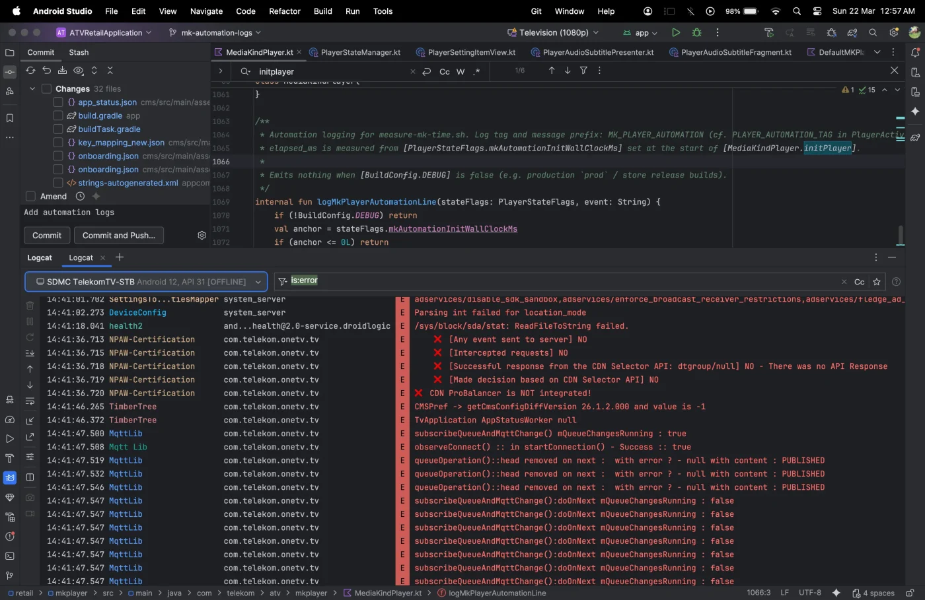Enable the Amend checkbox
Viewport: 925px width, 600px height.
[30, 196]
